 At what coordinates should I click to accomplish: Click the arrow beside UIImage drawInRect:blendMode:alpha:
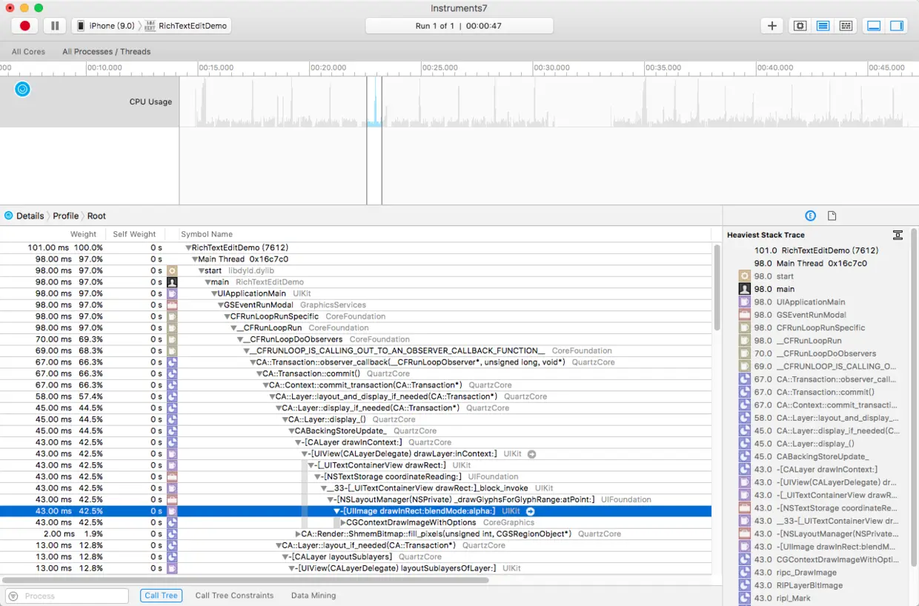click(x=530, y=511)
